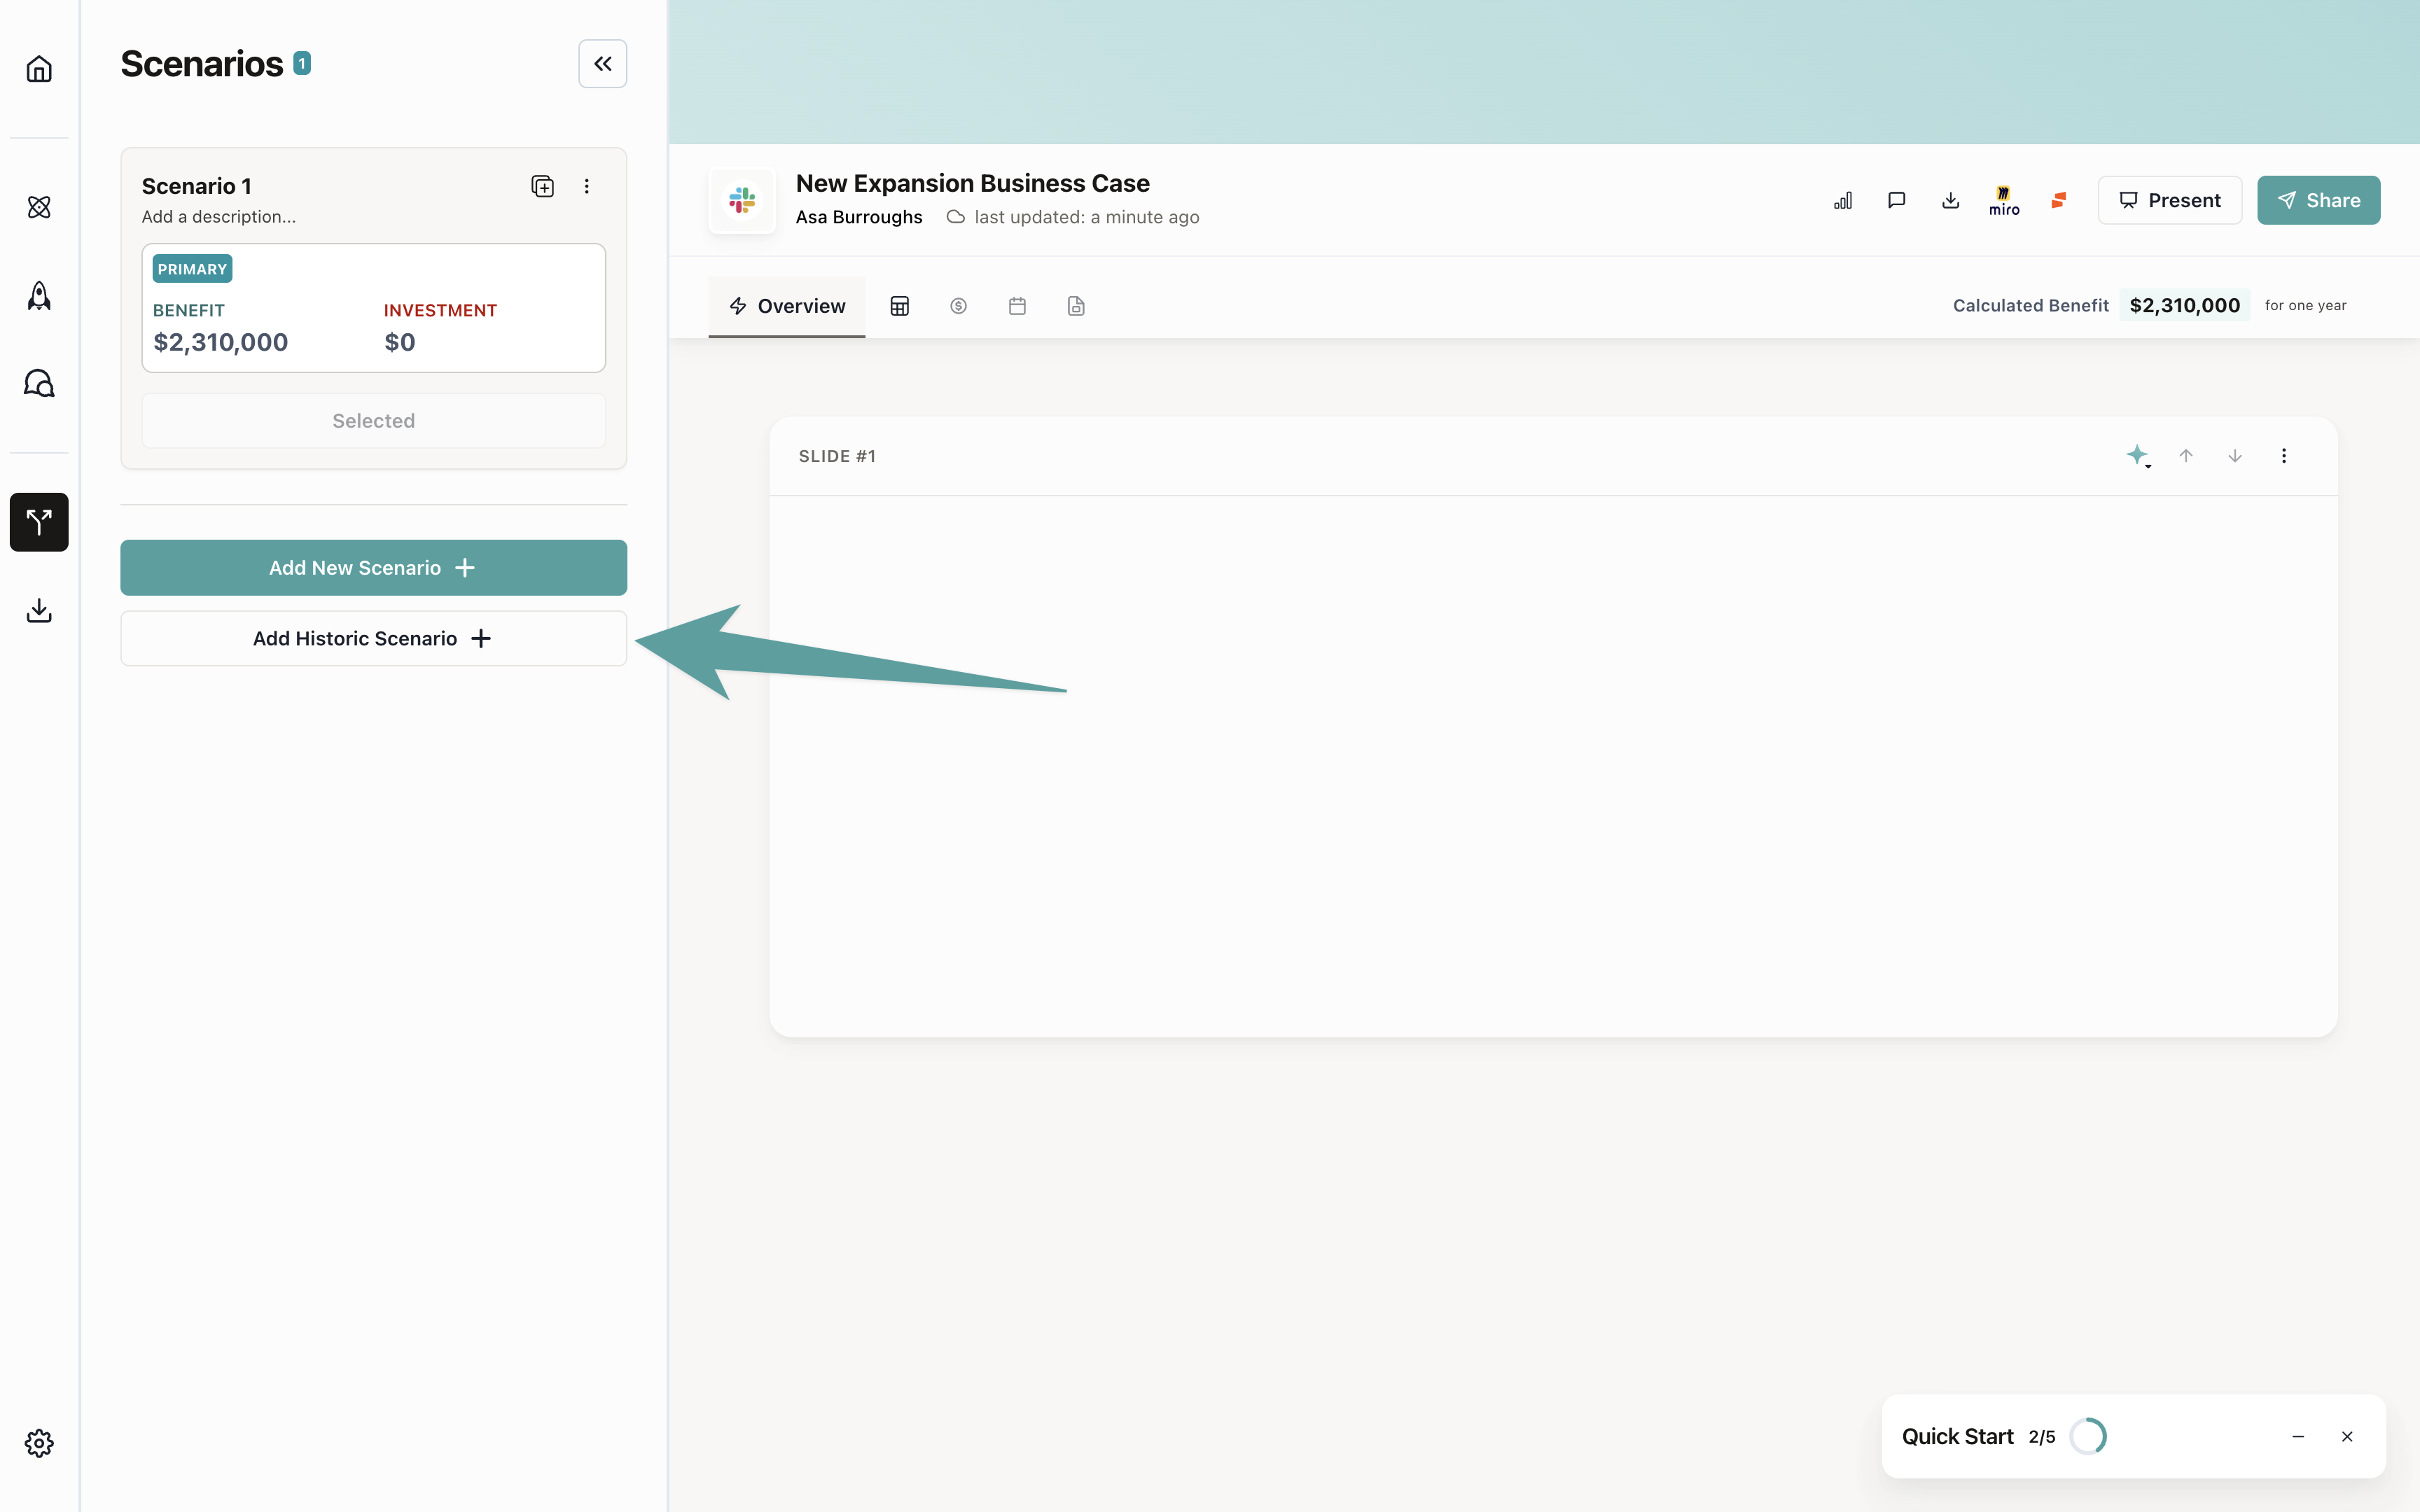The width and height of the screenshot is (2420, 1512).
Task: Open the comments speech bubble icon
Action: pyautogui.click(x=1896, y=200)
